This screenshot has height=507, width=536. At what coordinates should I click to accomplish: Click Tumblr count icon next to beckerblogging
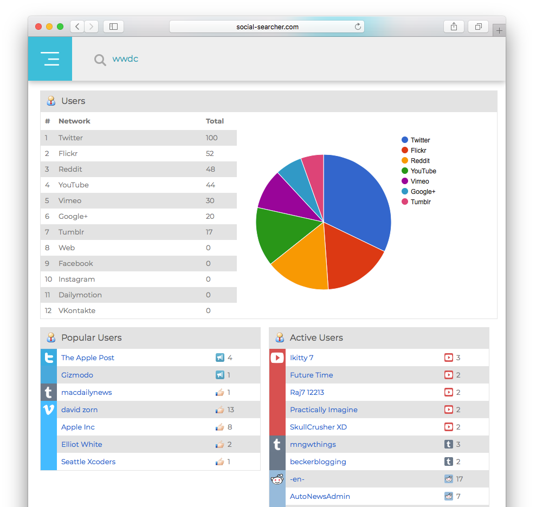coord(449,461)
